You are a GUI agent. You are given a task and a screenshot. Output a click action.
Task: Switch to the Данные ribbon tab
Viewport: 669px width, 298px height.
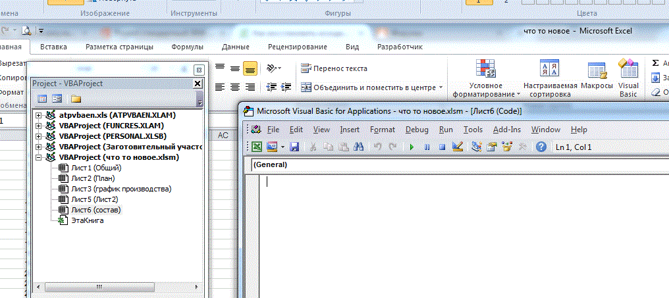coord(236,47)
